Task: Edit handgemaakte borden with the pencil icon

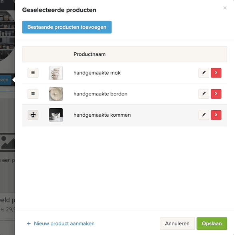Action: click(204, 94)
